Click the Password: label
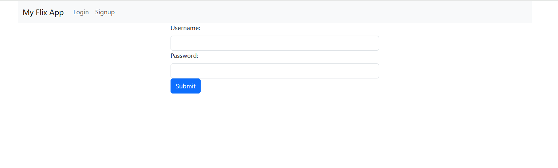The height and width of the screenshot is (168, 558). (x=184, y=56)
